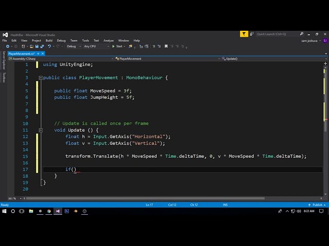The height and width of the screenshot is (246, 329).
Task: Click the volume speaker tray icon
Action: [299, 211]
